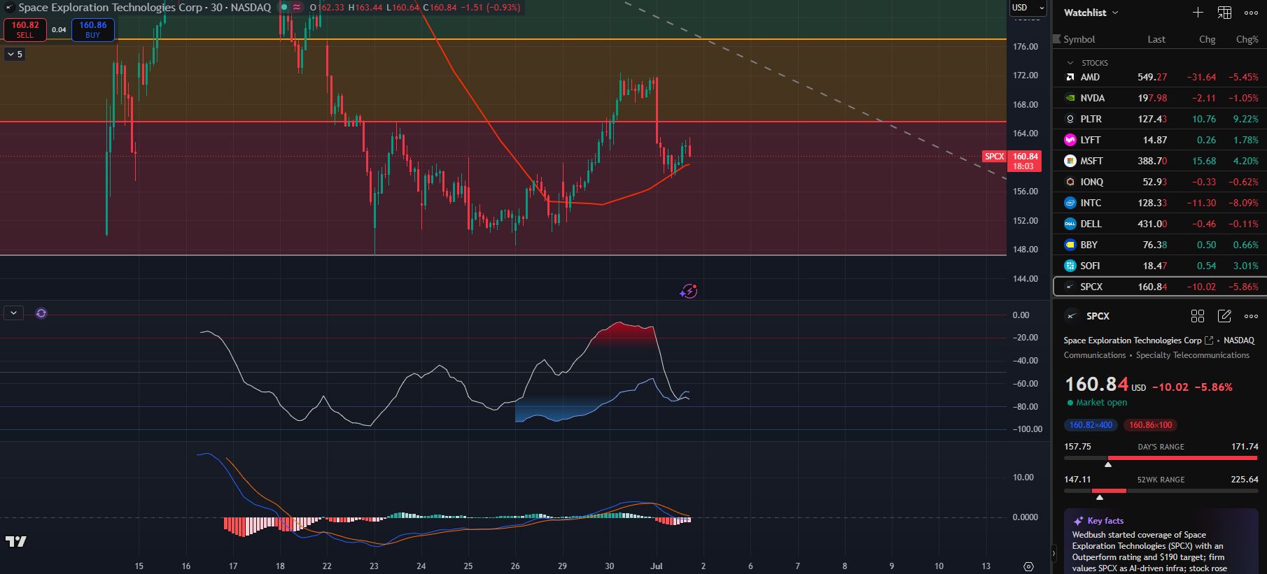Select the SPCX row in the watchlist
The image size is (1267, 574).
pos(1159,287)
